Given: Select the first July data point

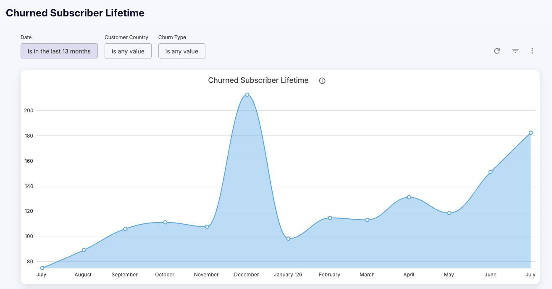Looking at the screenshot, I should tap(42, 268).
